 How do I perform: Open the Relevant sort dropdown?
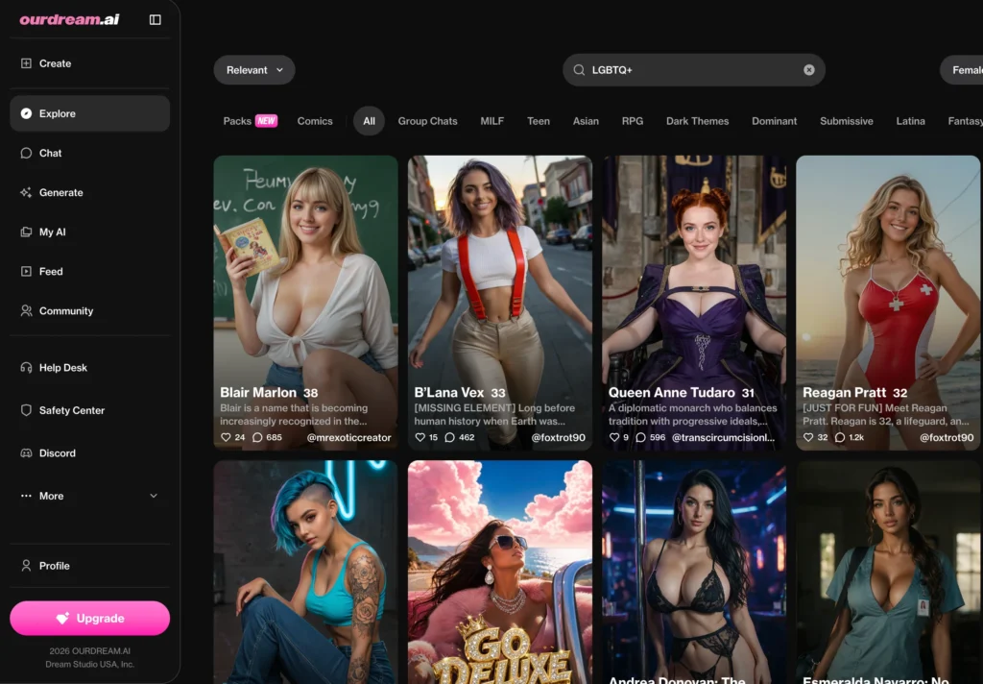click(253, 70)
